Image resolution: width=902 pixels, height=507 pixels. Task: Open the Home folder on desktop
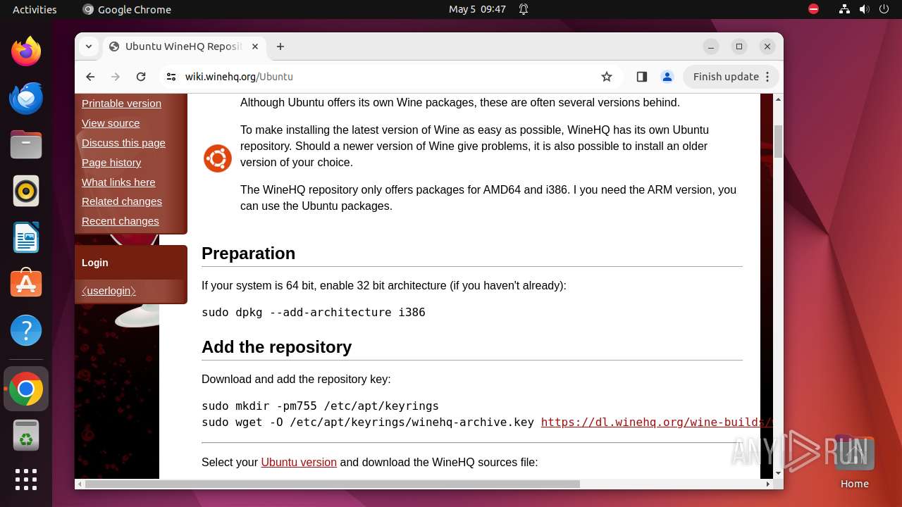pos(854,463)
